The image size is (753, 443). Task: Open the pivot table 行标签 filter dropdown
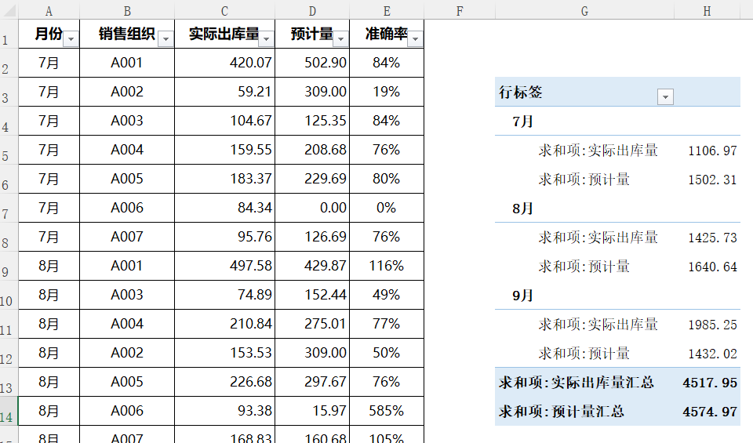(x=665, y=96)
